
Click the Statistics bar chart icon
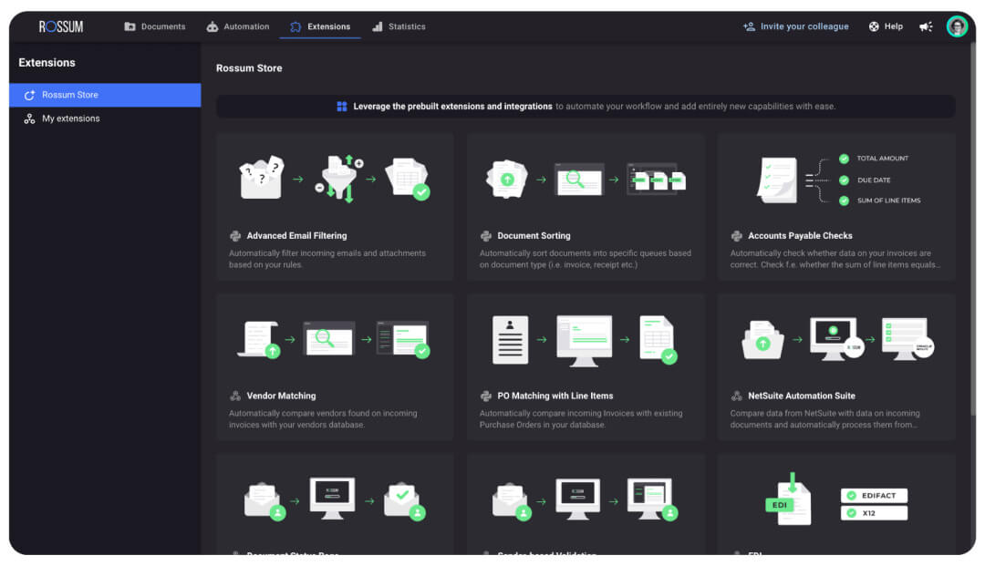[x=377, y=26]
